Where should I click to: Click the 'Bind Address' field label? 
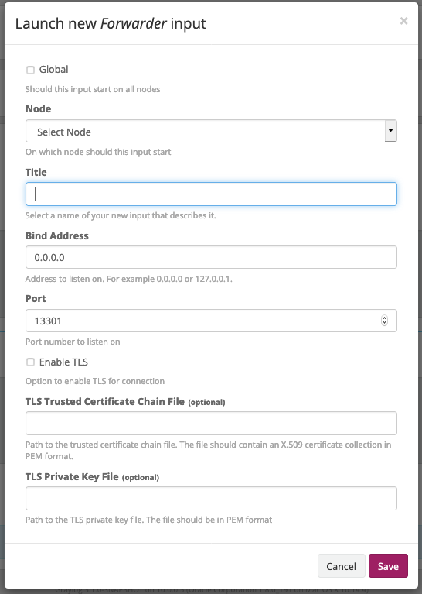tap(56, 235)
